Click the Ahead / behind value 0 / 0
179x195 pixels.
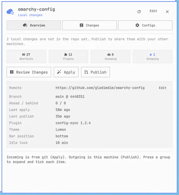pyautogui.click(x=61, y=103)
